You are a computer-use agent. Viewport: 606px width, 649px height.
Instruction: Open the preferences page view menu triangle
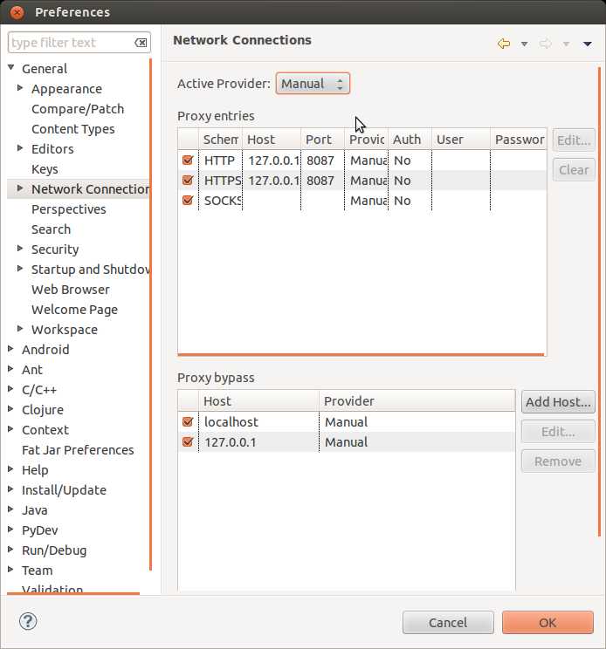point(588,44)
